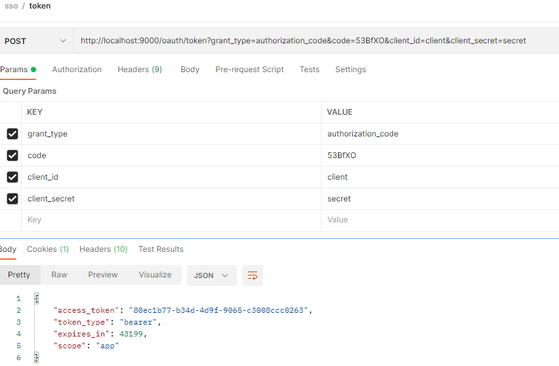Open the JSON format dropdown
Viewport: 559px width, 366px height.
pyautogui.click(x=211, y=275)
